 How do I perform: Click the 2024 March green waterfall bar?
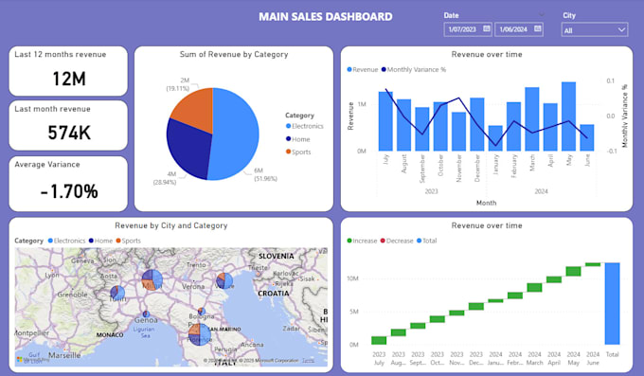point(534,287)
